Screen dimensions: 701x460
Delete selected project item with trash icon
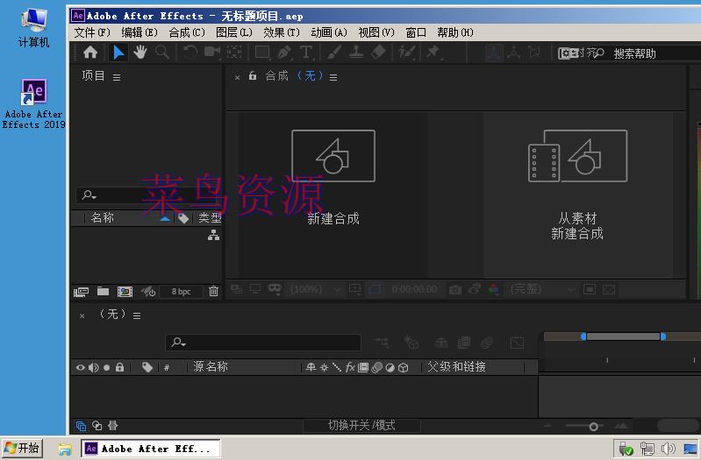click(213, 291)
